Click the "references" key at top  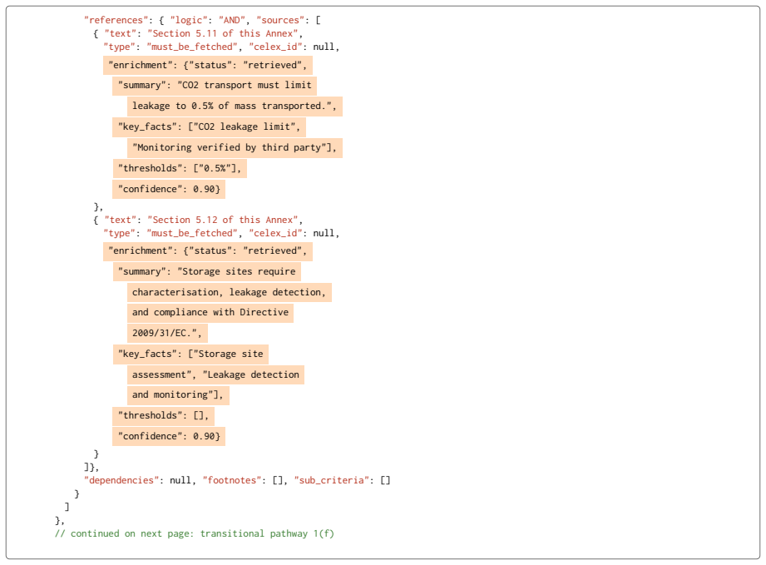116,20
